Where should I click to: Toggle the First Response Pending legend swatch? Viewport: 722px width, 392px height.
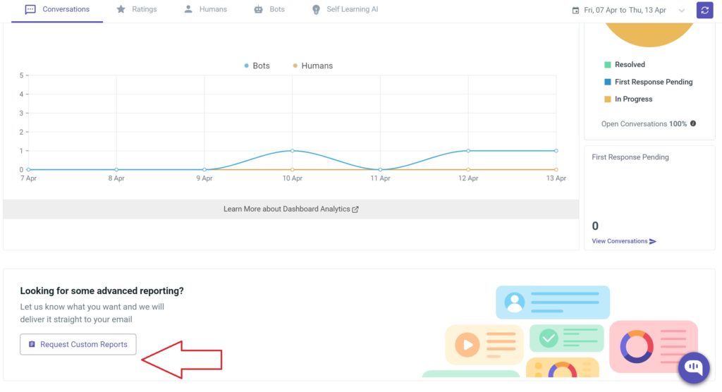pos(607,82)
